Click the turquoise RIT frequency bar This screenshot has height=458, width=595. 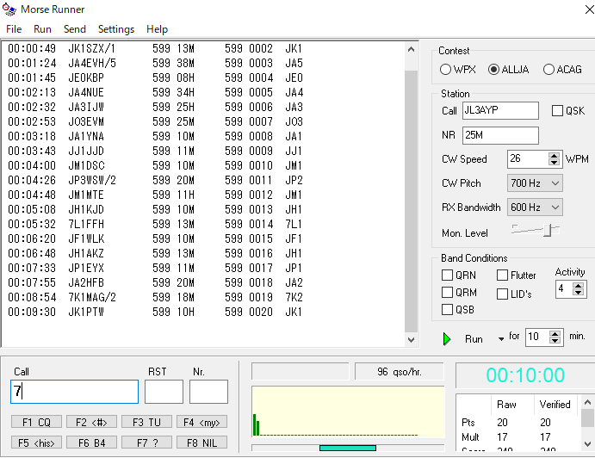(348, 449)
